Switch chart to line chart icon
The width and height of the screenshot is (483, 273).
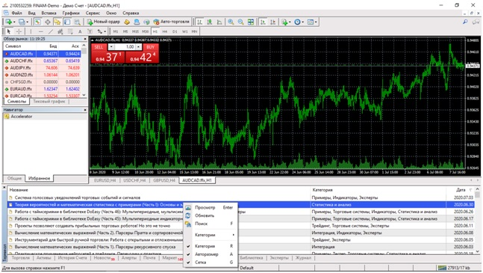tap(219, 22)
